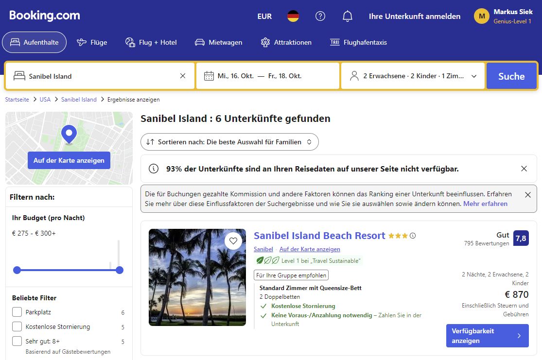
Task: Click the Markus Siek profile avatar
Action: [482, 16]
